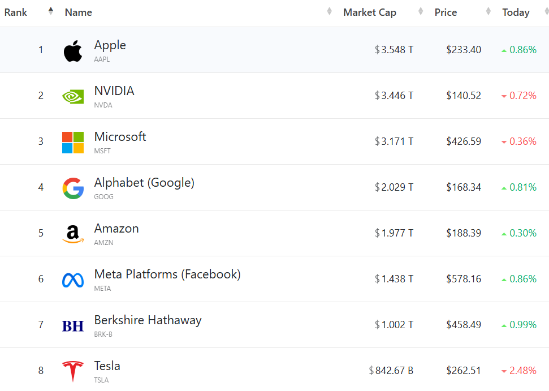Click the Google G logo

[x=73, y=188]
